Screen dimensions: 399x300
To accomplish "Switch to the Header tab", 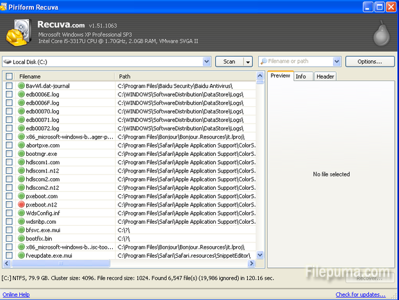I will pos(325,76).
